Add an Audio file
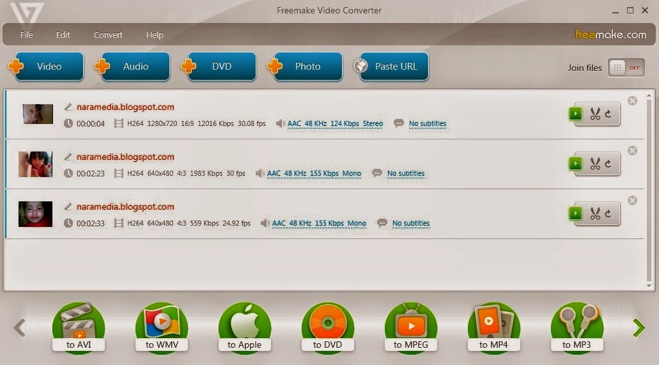This screenshot has height=365, width=659. tap(132, 66)
